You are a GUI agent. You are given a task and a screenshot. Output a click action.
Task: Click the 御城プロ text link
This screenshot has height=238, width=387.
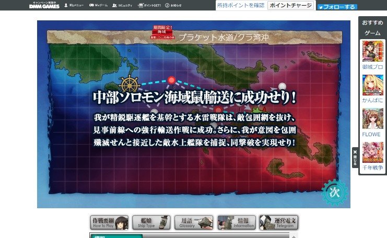373,67
